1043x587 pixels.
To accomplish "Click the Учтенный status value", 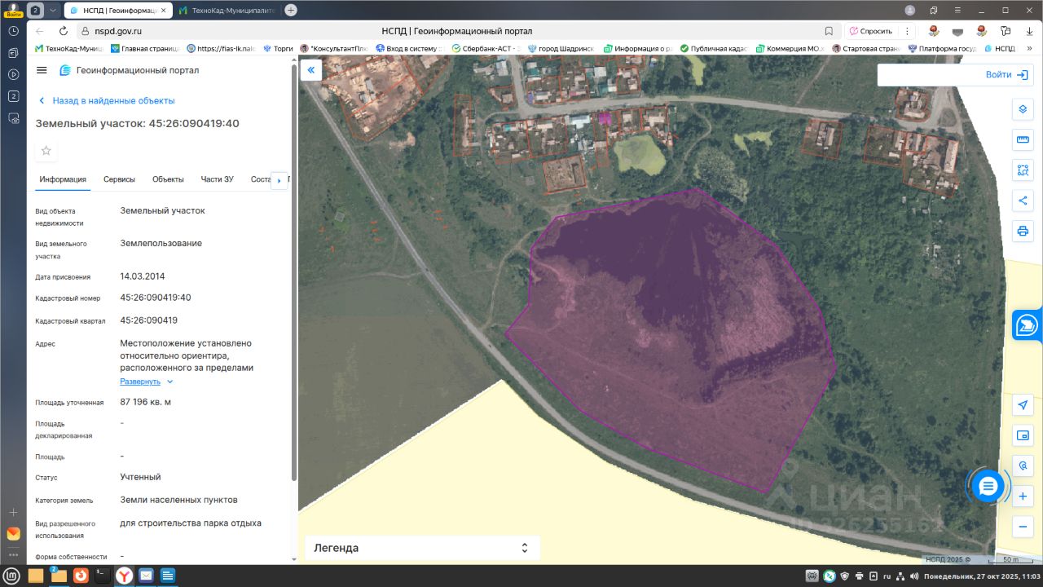I will (141, 477).
